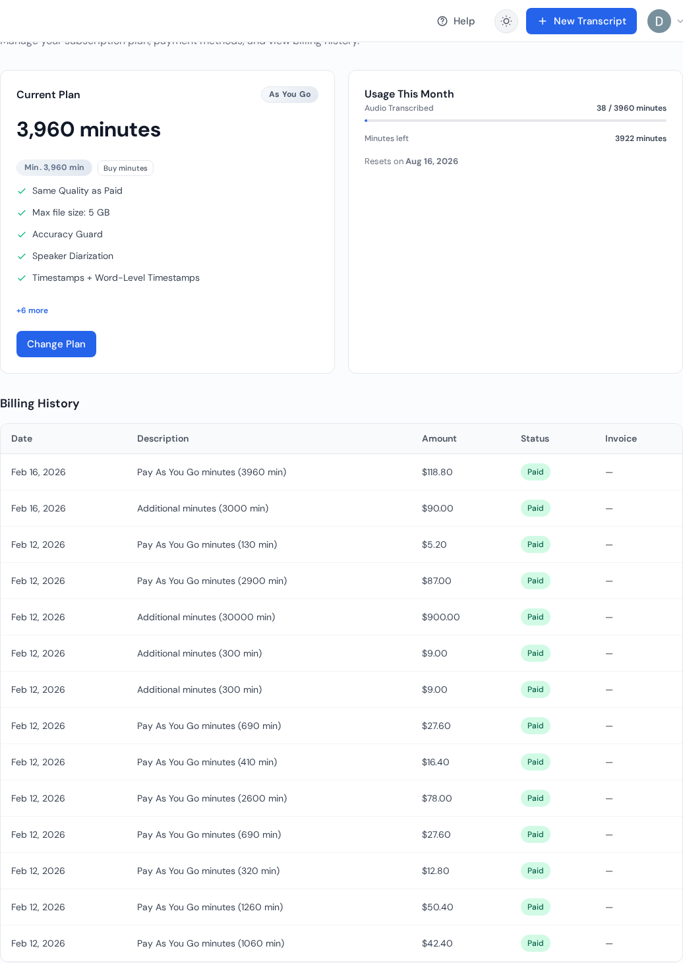Click the checkmark beside Accuracy Guard
This screenshot has width=683, height=963.
coord(22,234)
